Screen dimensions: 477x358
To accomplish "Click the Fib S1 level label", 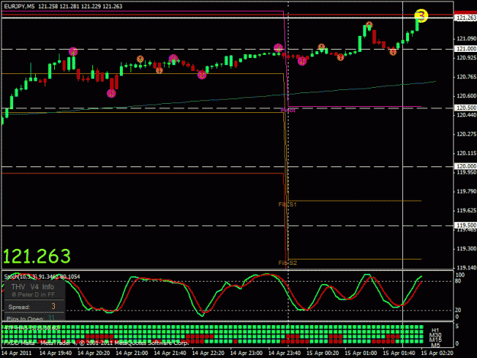I will coord(288,205).
